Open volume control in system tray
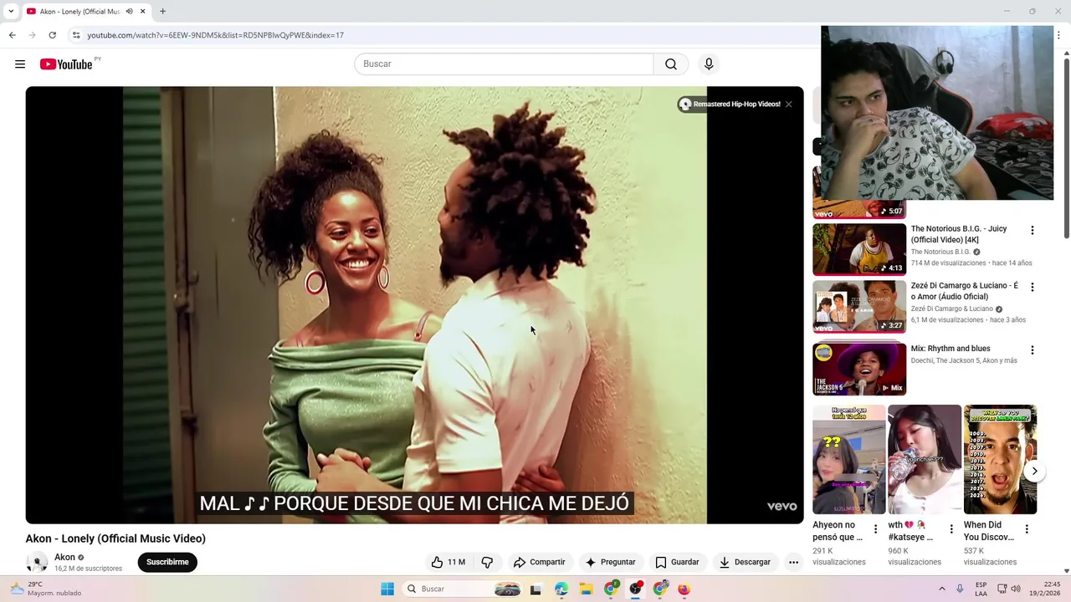 pyautogui.click(x=1016, y=589)
